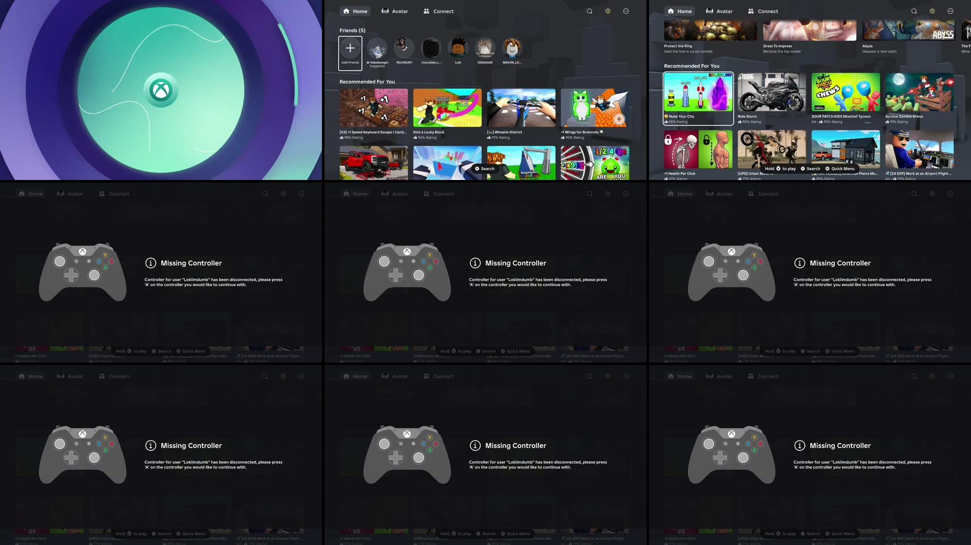Open Avatar tab on the Friends screen
The height and width of the screenshot is (545, 971).
[x=394, y=11]
